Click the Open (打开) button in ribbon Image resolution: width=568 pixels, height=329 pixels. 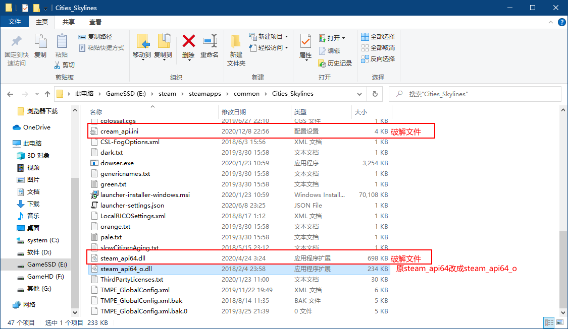(332, 38)
